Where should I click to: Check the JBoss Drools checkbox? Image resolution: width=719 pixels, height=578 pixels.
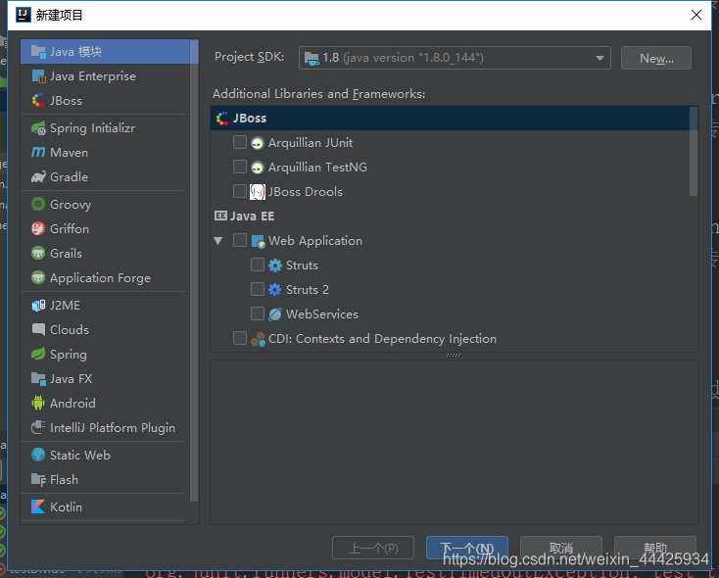pyautogui.click(x=240, y=191)
